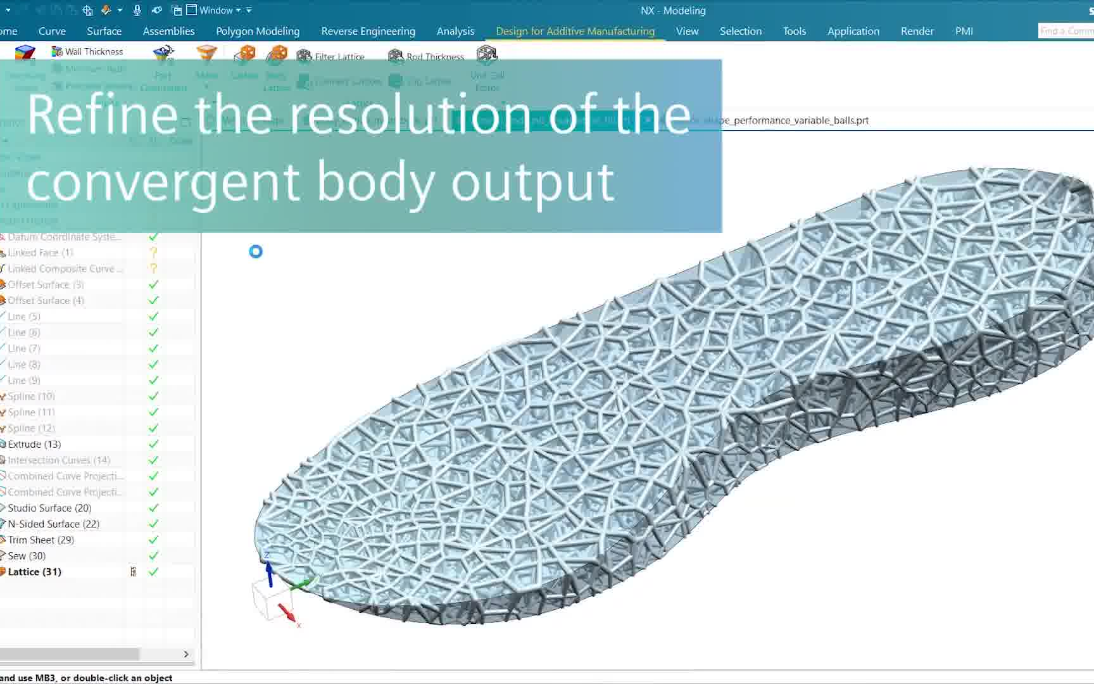The width and height of the screenshot is (1094, 684).
Task: Switch to the Surface ribbon tab
Action: pyautogui.click(x=104, y=31)
